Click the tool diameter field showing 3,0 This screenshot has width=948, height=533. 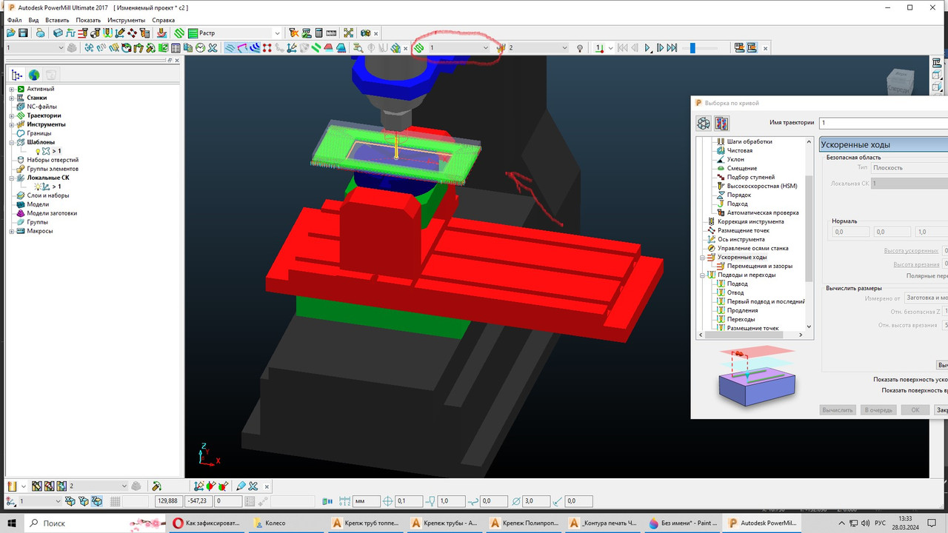click(536, 501)
